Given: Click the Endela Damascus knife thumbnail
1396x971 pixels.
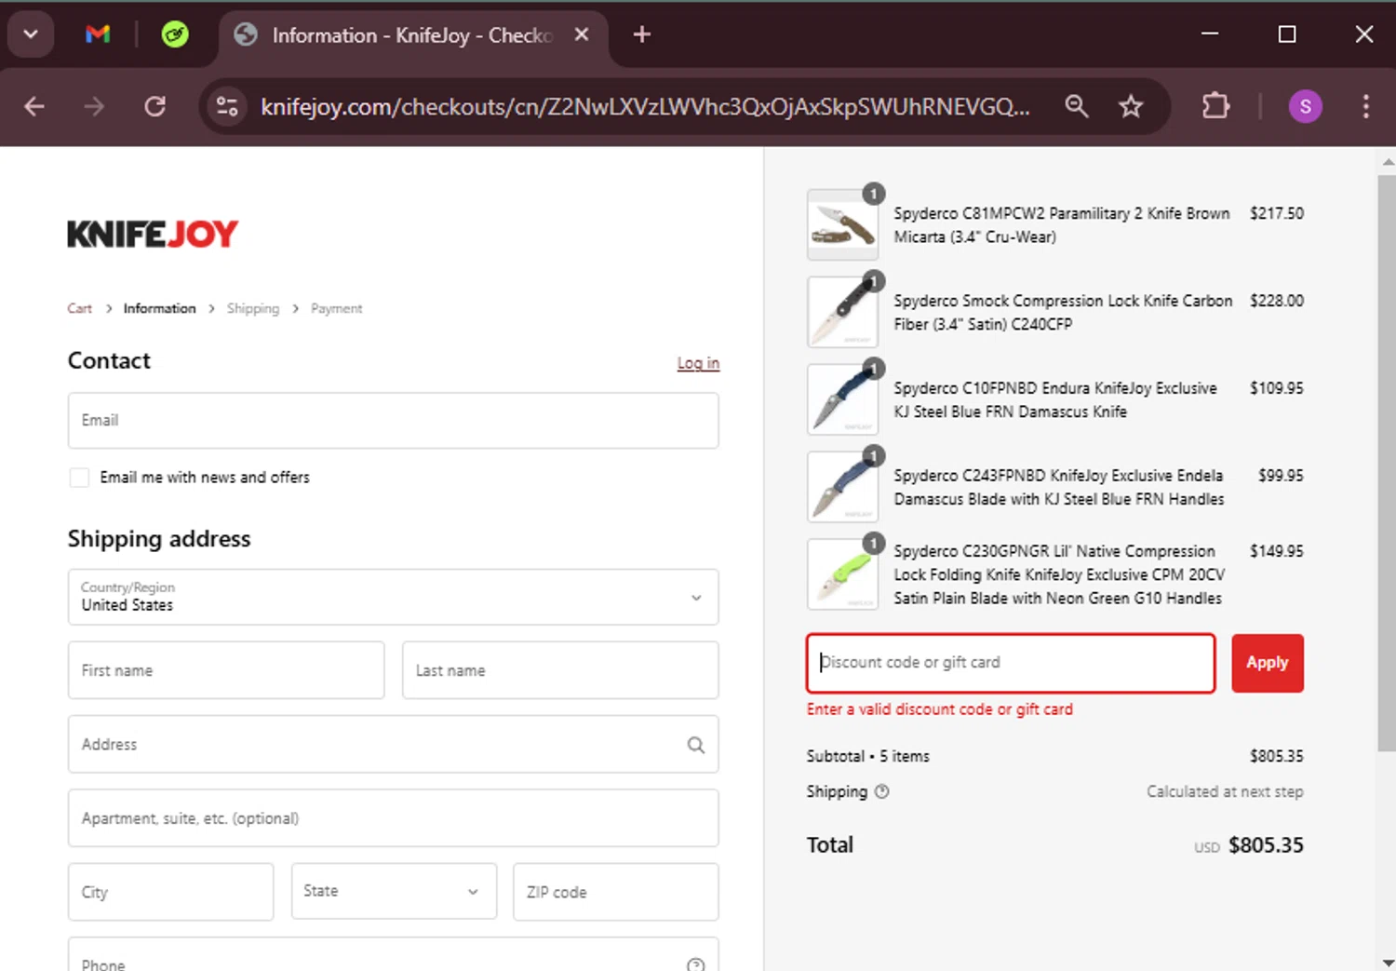Looking at the screenshot, I should (x=842, y=487).
